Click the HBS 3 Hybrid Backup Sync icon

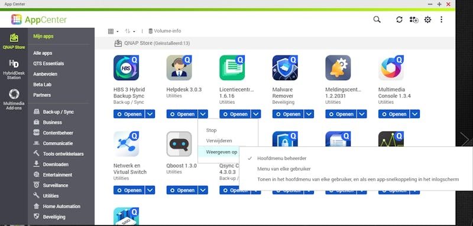tap(126, 68)
